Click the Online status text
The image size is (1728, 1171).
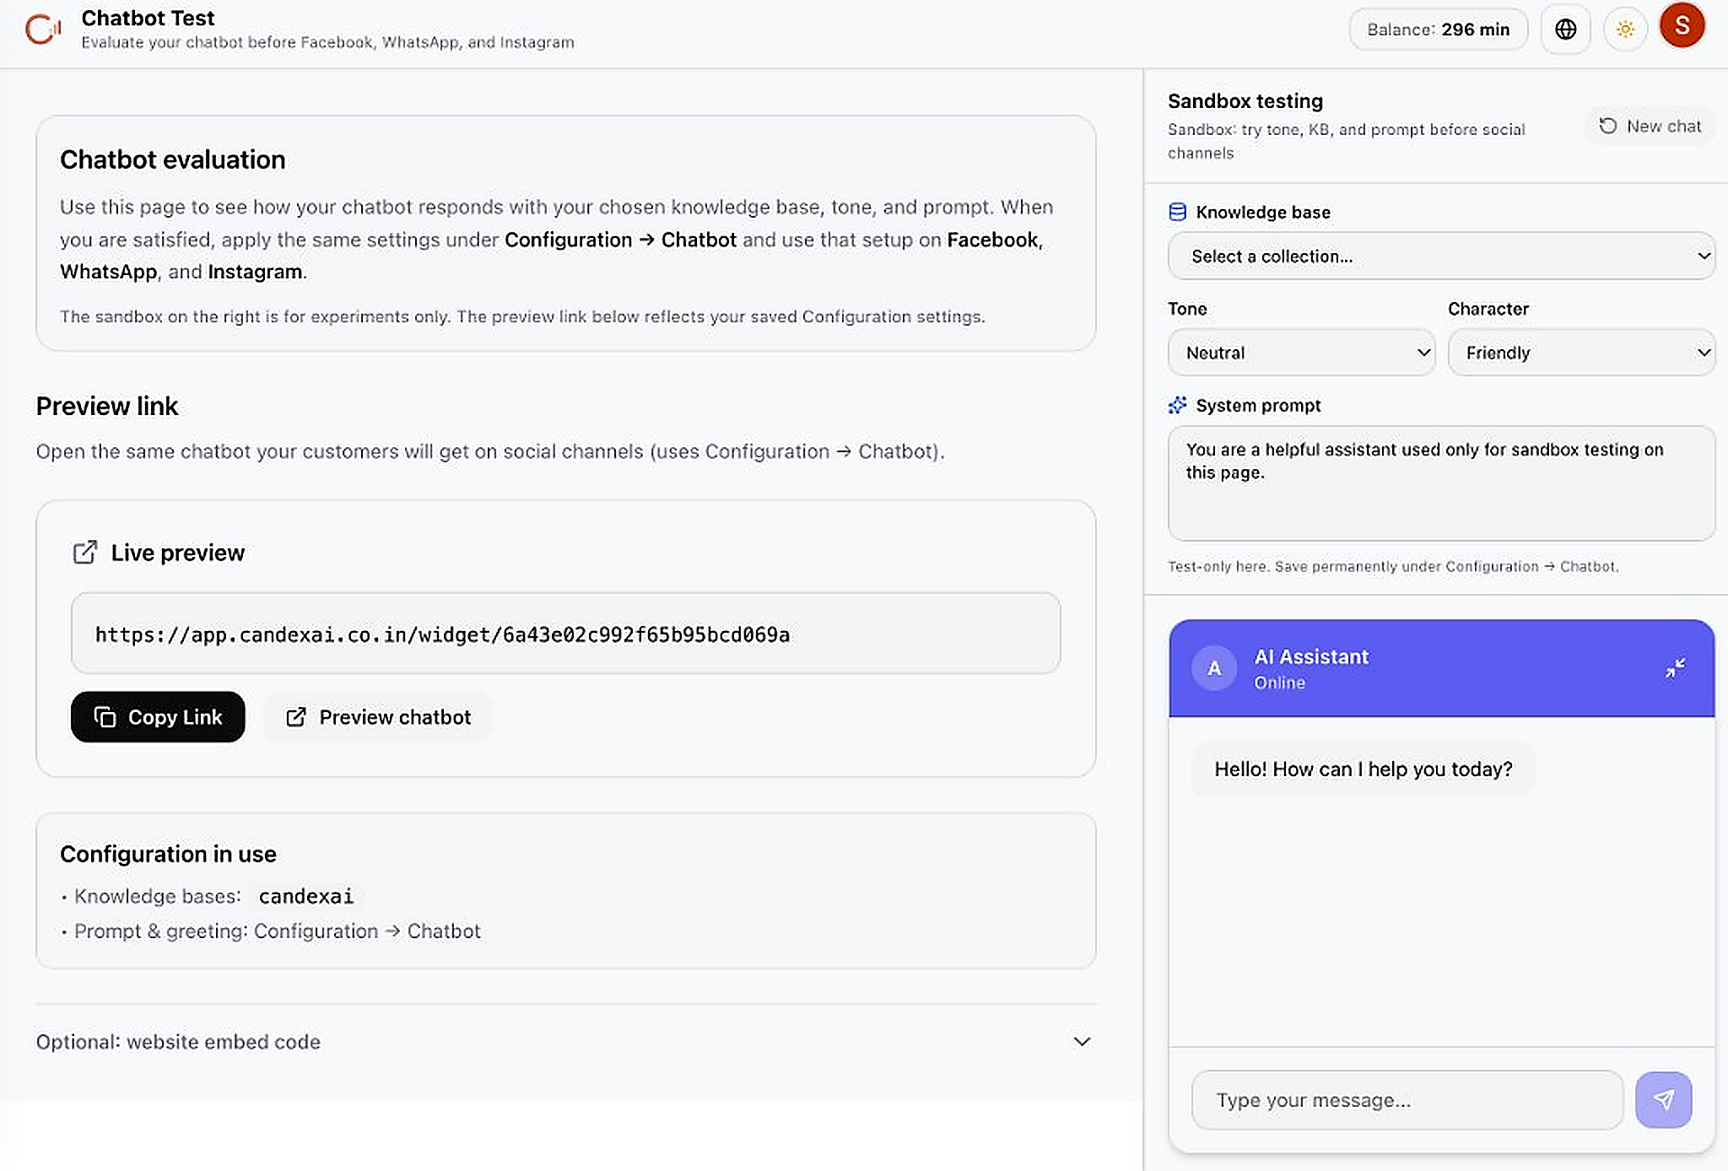tap(1279, 683)
